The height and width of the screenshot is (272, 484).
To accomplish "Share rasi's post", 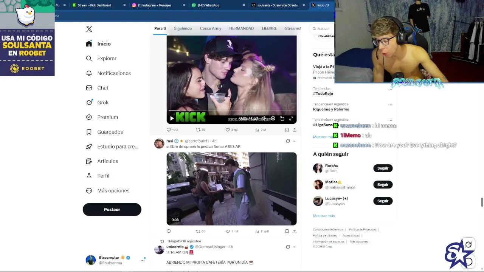I will click(295, 231).
